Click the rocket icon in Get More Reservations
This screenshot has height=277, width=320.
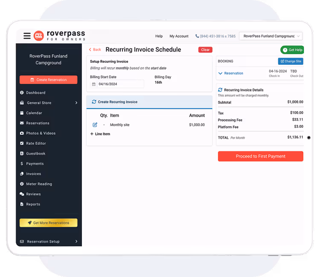30,223
